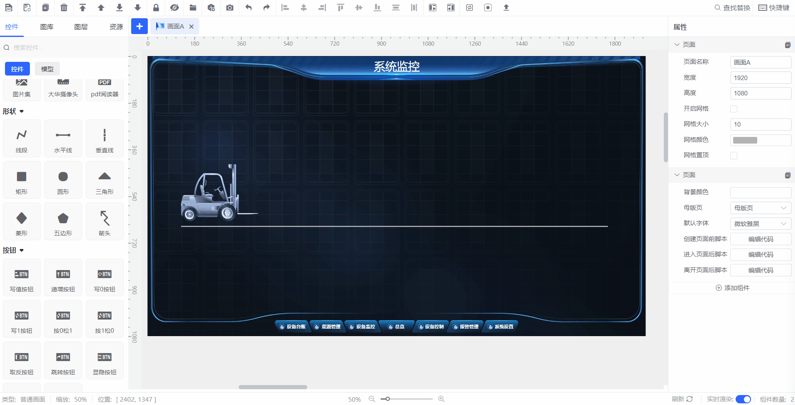Click the camera screenshot icon
This screenshot has height=405, width=795.
pyautogui.click(x=230, y=7)
